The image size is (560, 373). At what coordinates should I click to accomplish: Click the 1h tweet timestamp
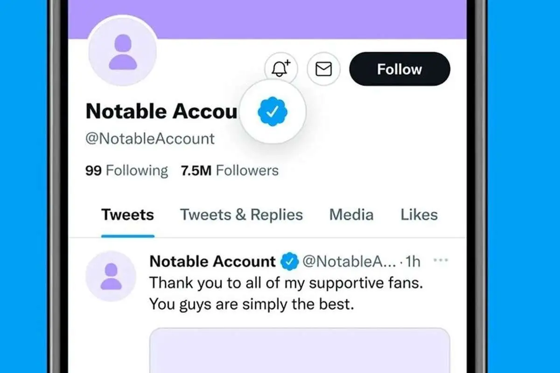(x=413, y=262)
